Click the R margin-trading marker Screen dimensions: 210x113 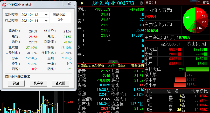(x=82, y=3)
